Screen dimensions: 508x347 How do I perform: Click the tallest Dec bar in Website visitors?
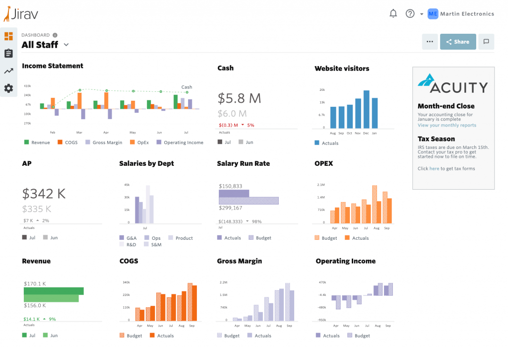366,109
